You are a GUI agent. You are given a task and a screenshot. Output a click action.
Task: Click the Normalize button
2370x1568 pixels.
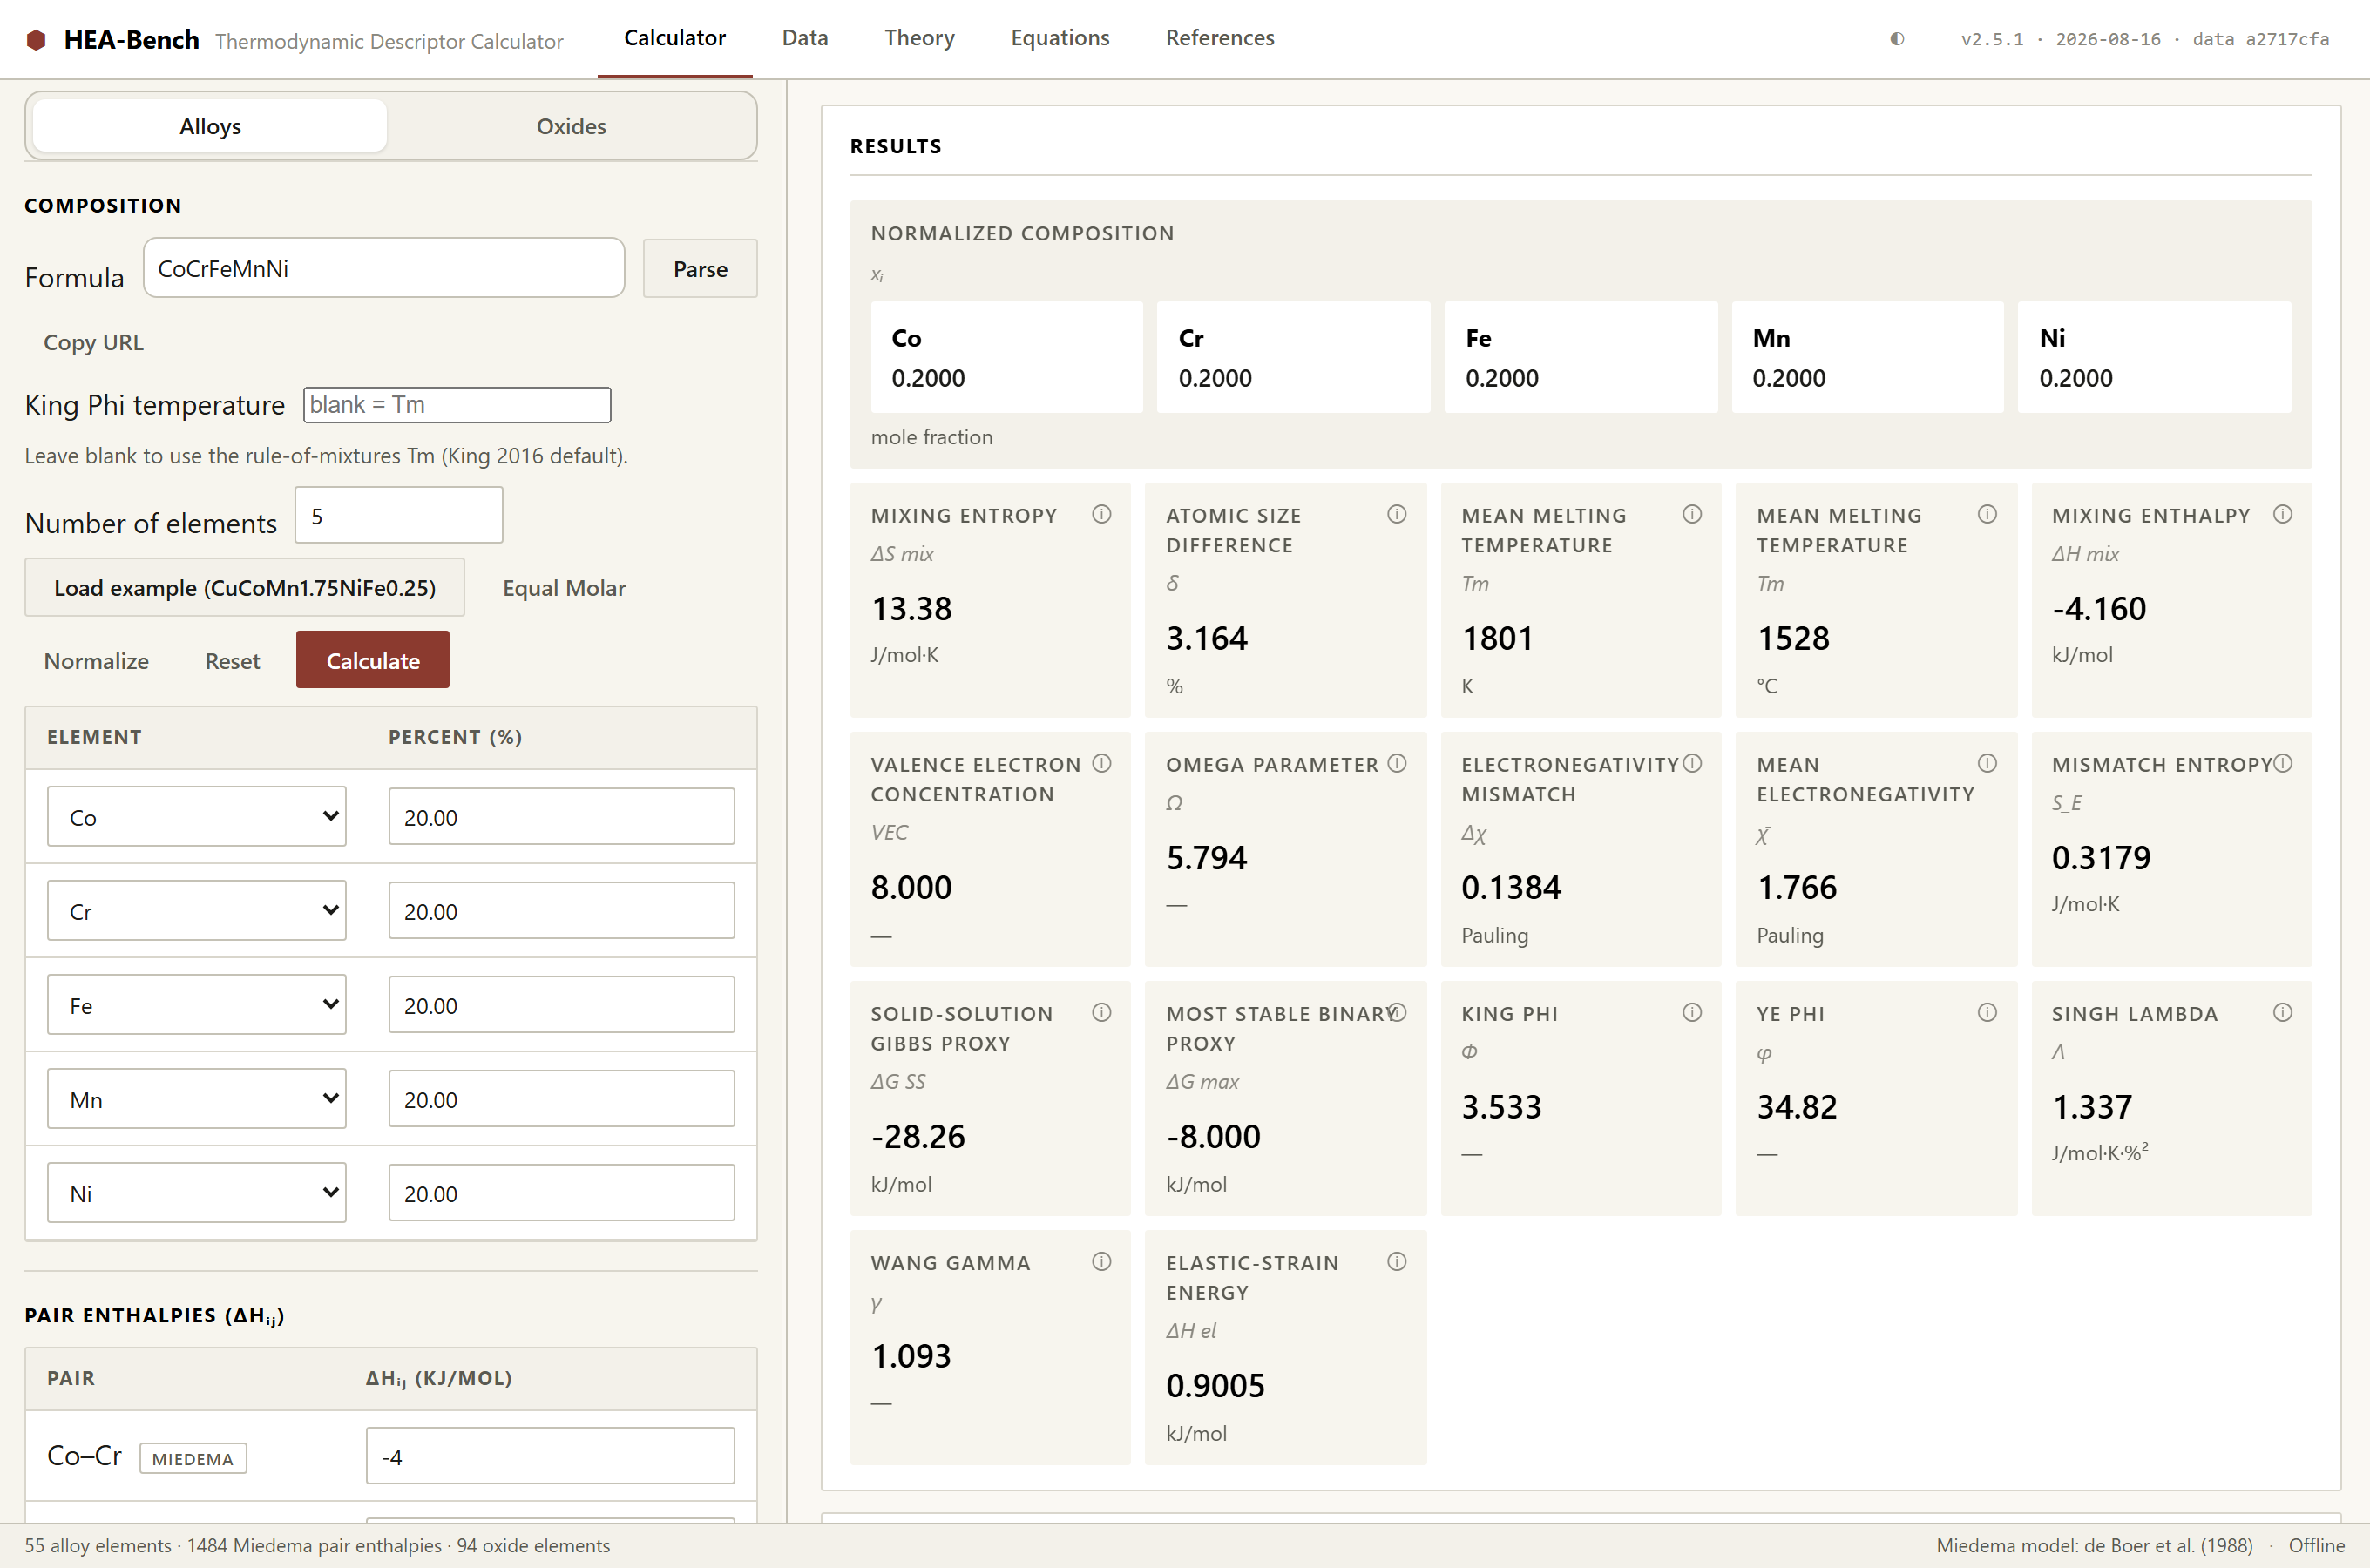click(x=96, y=660)
